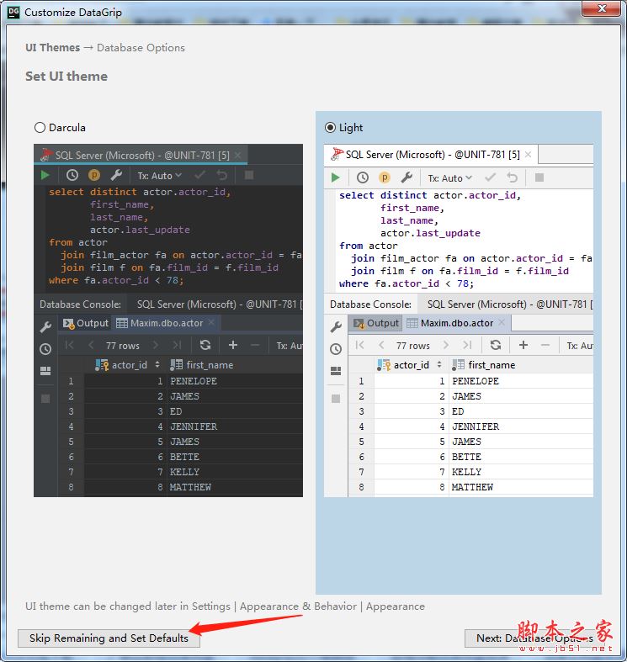
Task: Click the BETTE cell in Darcula preview
Action: coord(236,457)
